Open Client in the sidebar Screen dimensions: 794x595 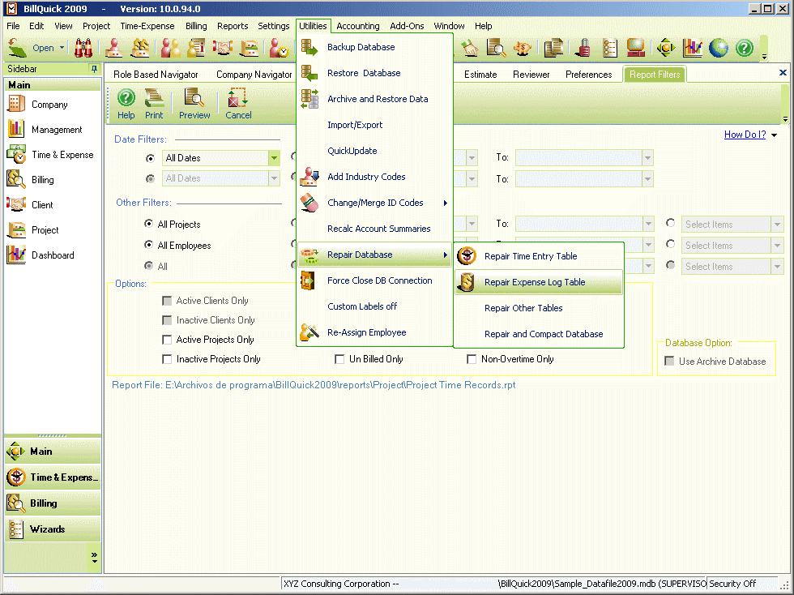41,205
